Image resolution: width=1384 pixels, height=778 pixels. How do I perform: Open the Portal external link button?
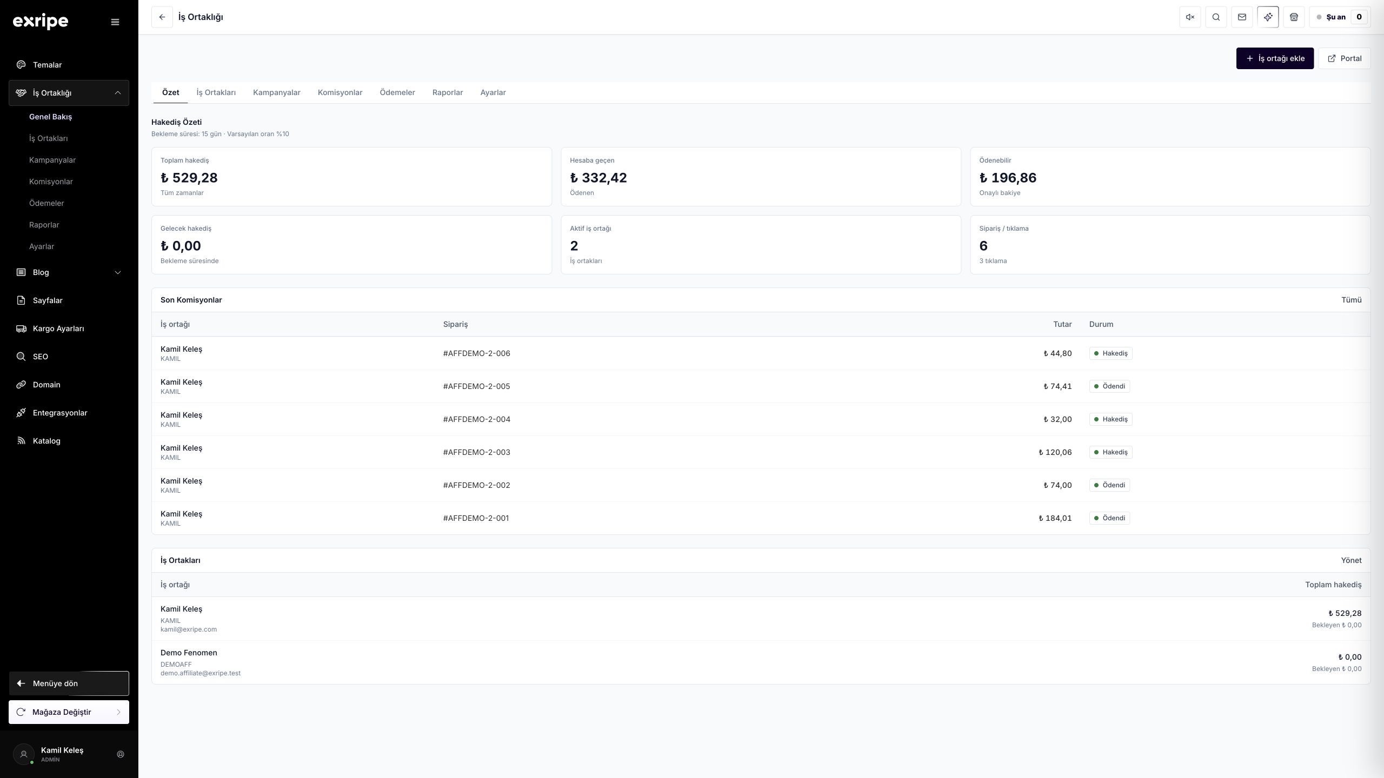pyautogui.click(x=1344, y=58)
